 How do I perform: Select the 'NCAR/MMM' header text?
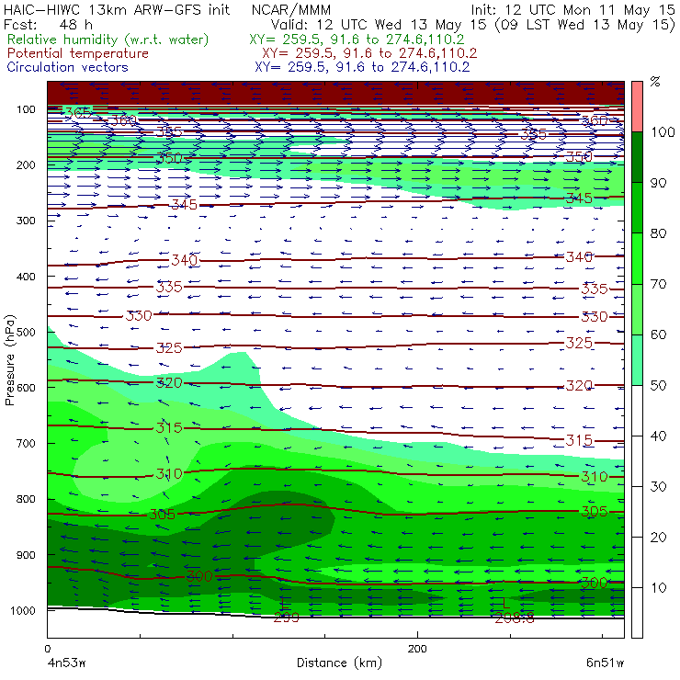coord(291,10)
